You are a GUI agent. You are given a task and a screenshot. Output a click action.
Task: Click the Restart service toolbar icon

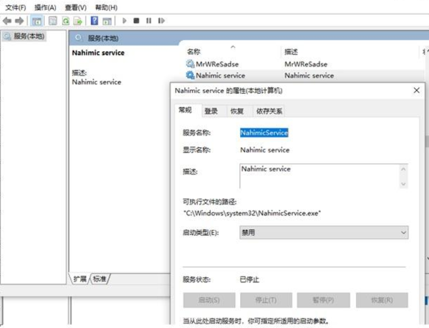(161, 21)
